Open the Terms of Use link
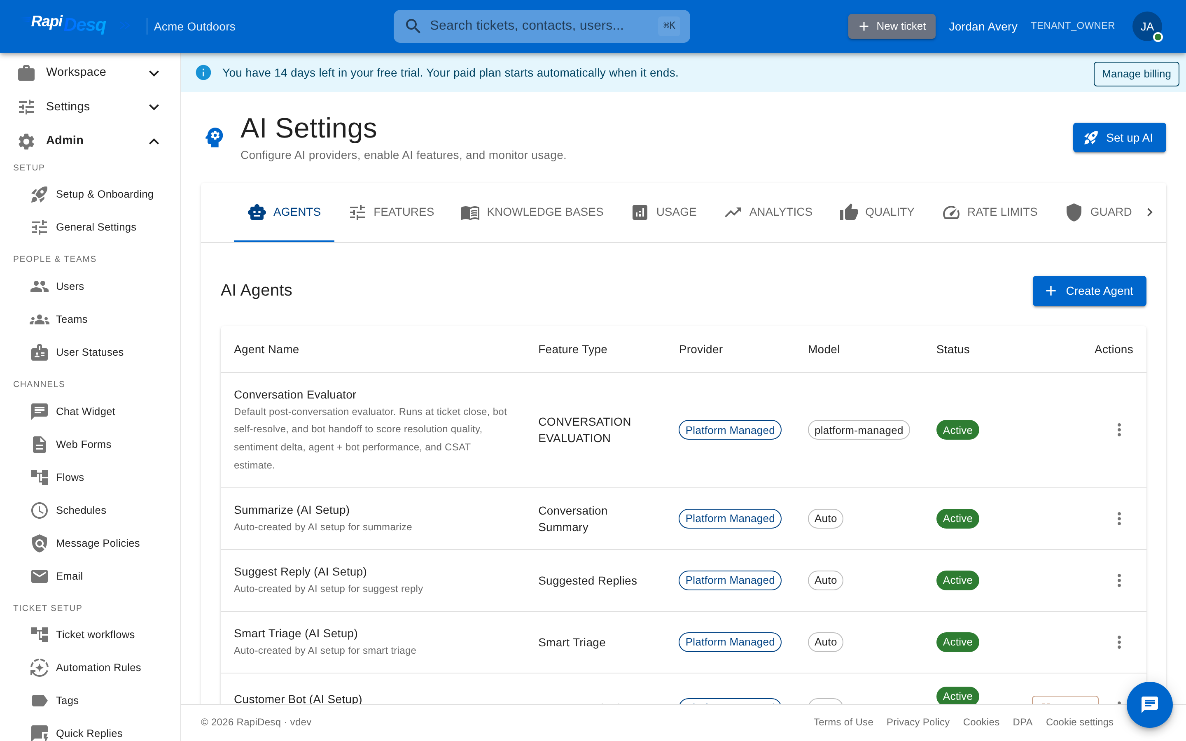The width and height of the screenshot is (1186, 741). tap(843, 722)
